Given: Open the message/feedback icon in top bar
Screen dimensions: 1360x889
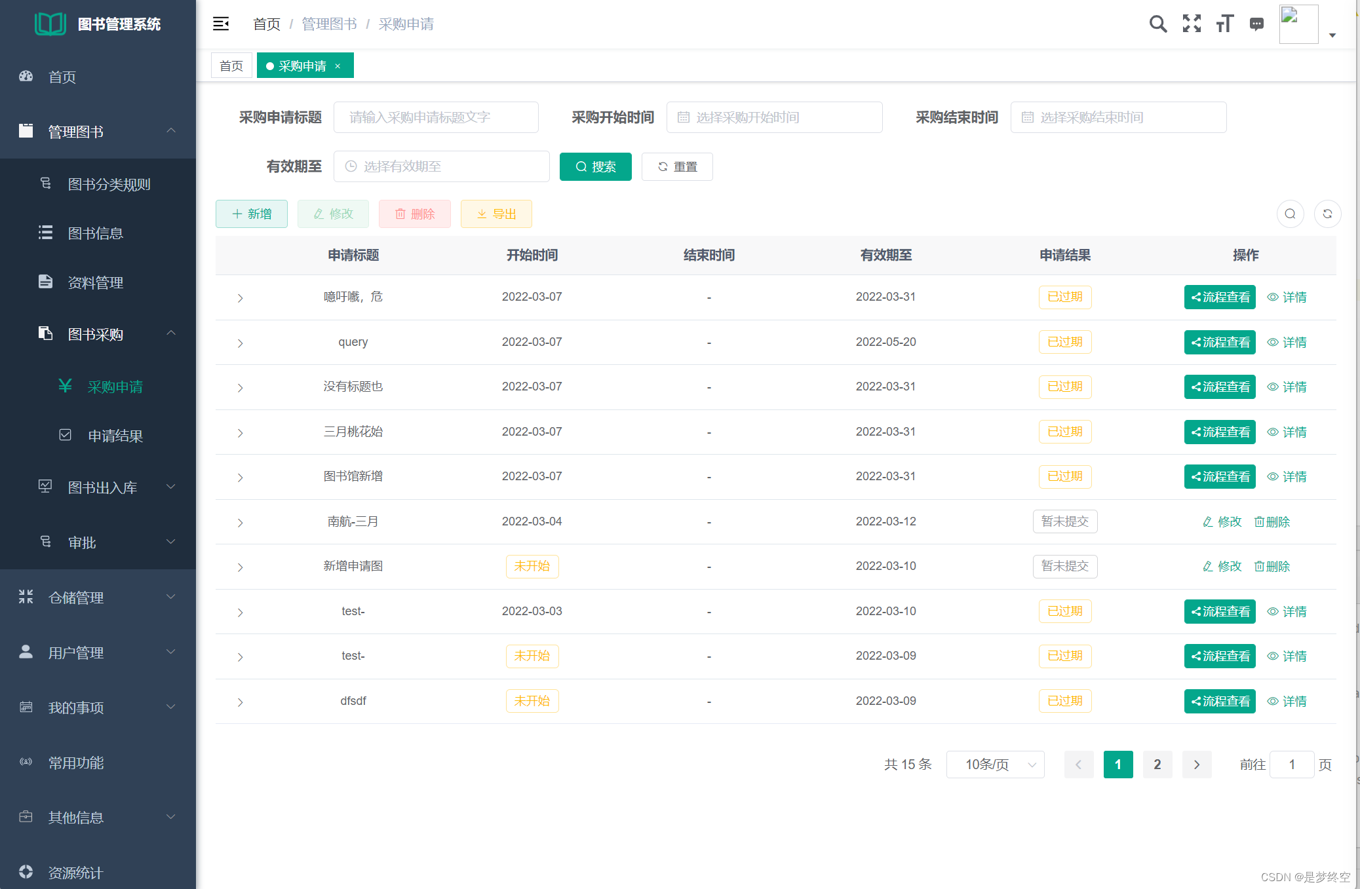Looking at the screenshot, I should click(x=1256, y=24).
